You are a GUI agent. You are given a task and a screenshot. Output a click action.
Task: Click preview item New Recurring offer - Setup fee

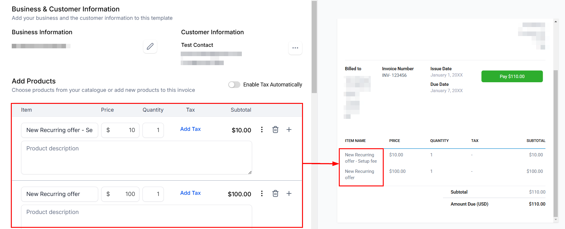coord(361,158)
